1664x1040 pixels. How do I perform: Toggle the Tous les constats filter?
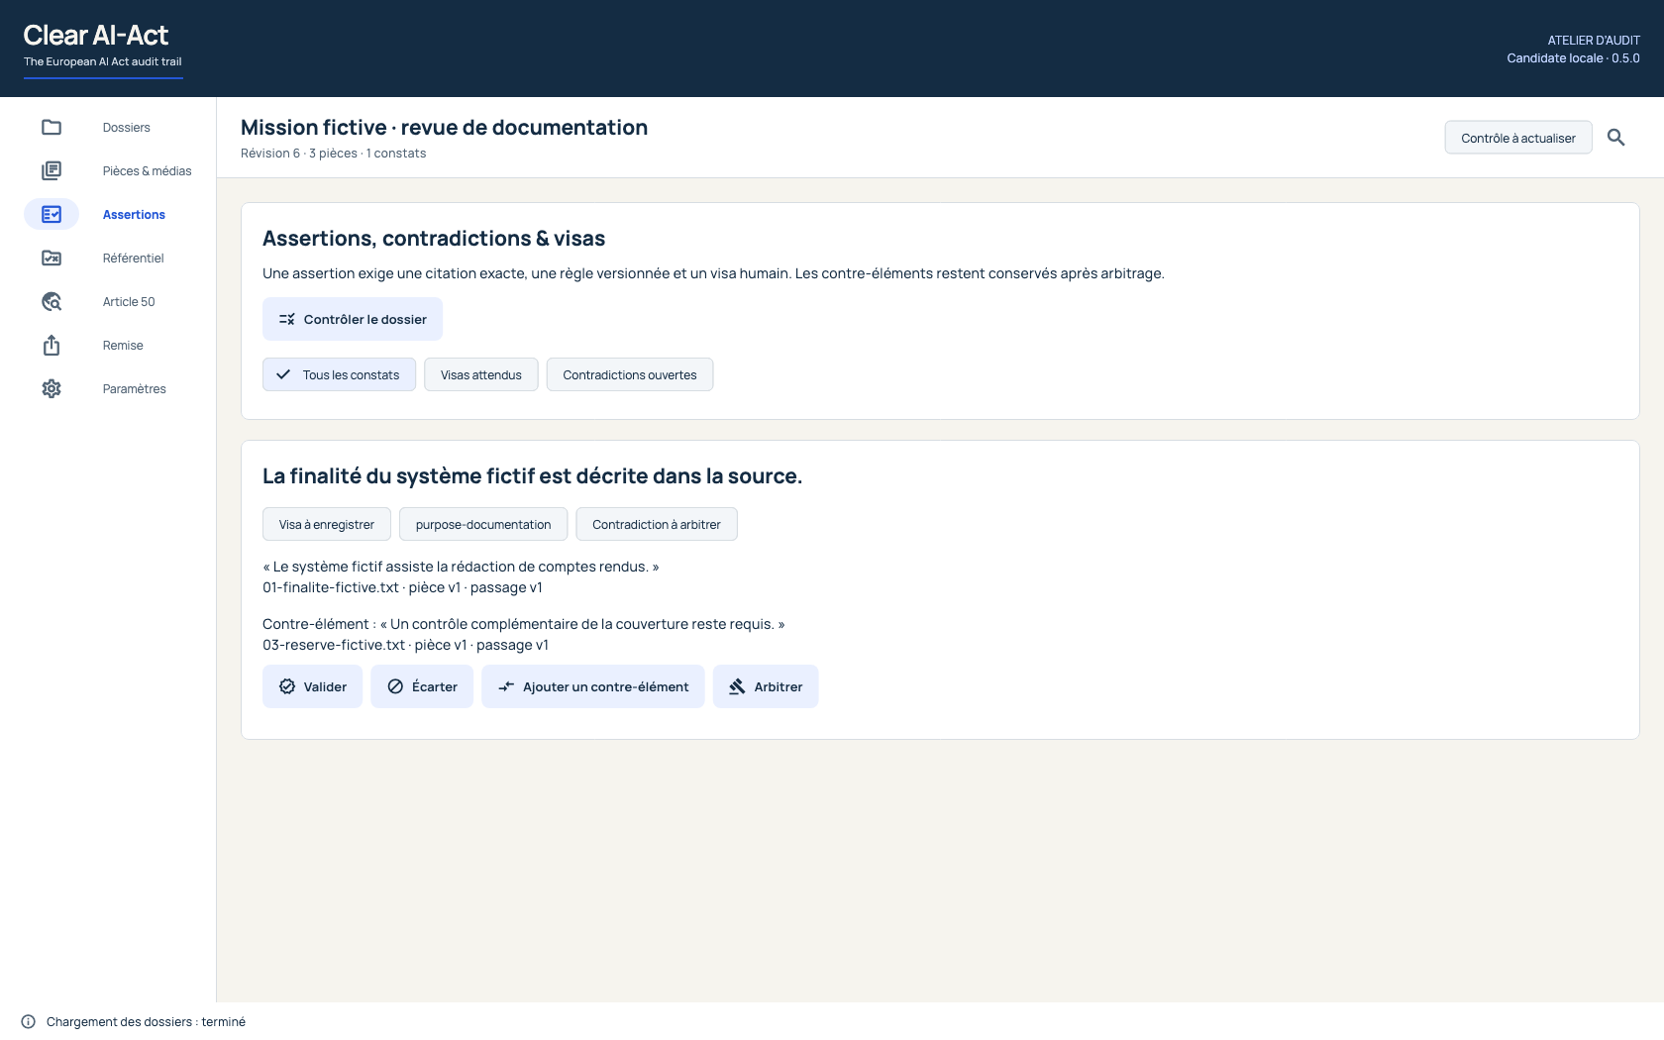tap(339, 374)
